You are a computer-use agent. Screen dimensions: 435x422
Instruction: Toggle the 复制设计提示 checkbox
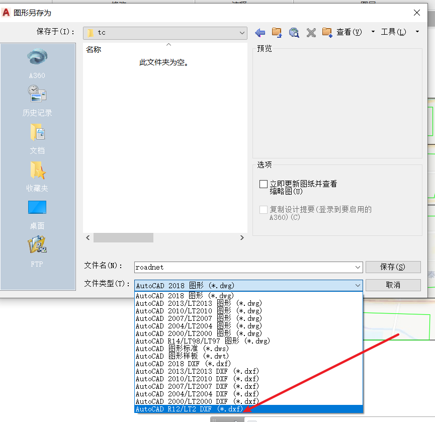click(x=264, y=210)
